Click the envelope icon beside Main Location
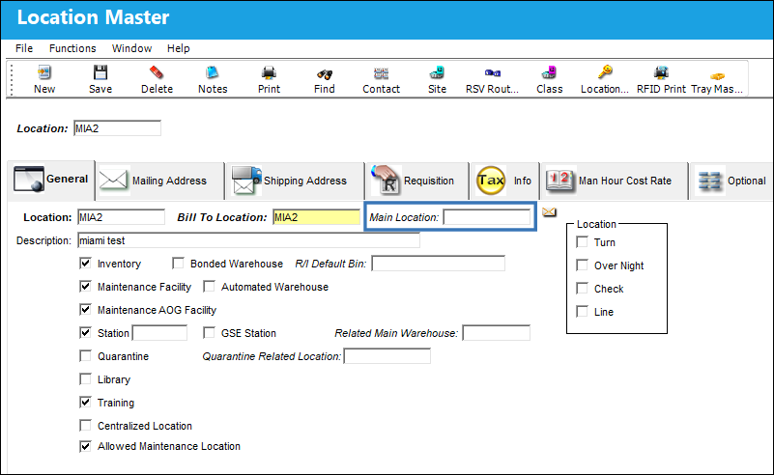 [x=549, y=212]
